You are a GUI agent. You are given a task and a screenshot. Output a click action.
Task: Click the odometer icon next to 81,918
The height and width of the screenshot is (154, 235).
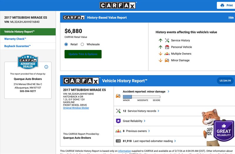point(118,141)
